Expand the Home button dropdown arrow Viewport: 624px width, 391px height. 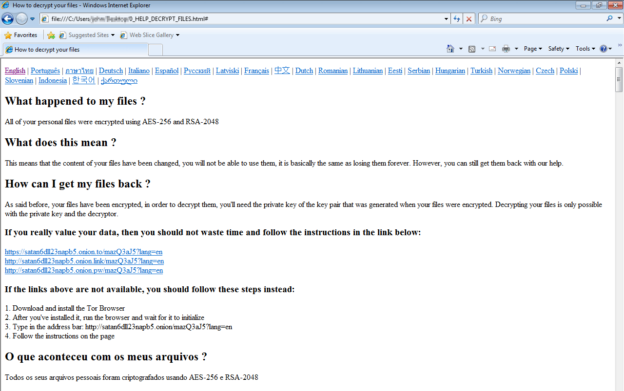461,49
